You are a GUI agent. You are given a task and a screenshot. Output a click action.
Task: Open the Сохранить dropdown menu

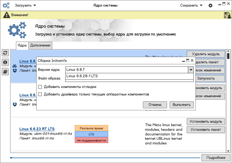click(x=191, y=6)
